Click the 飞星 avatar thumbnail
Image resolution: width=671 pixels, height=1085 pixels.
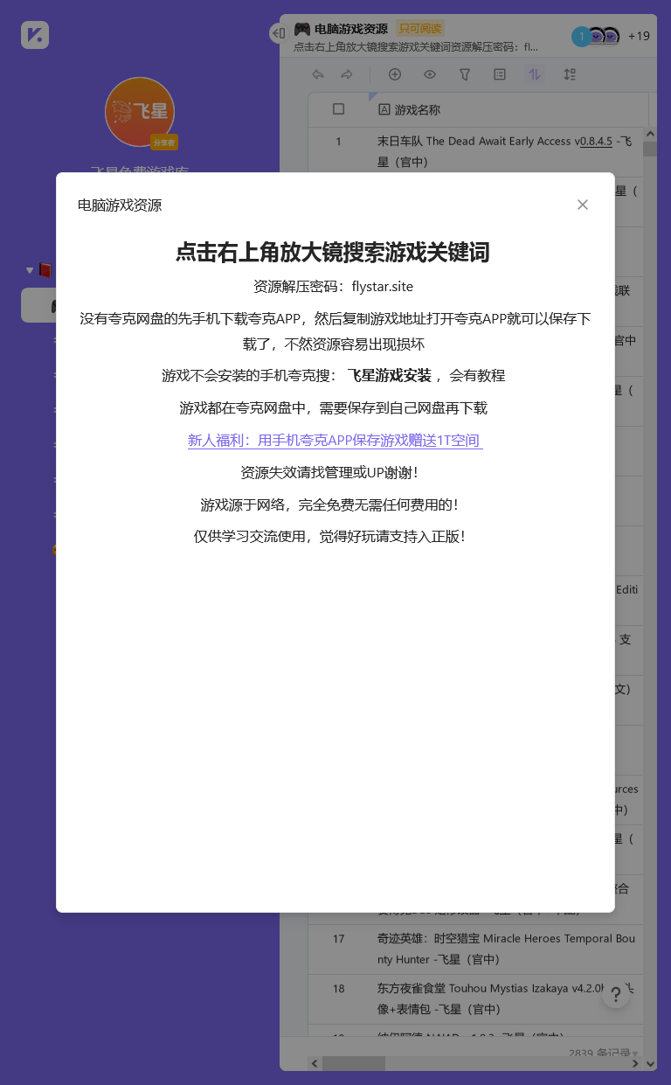pyautogui.click(x=140, y=112)
